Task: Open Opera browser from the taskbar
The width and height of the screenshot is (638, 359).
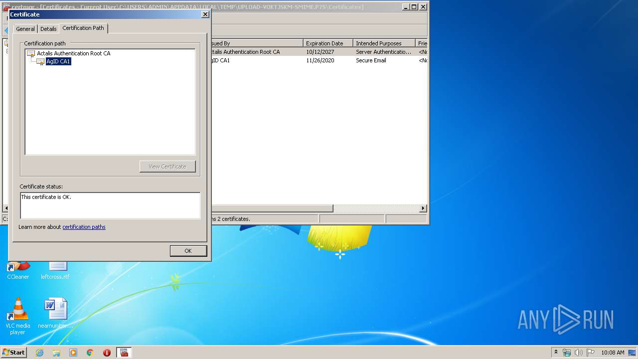Action: 107,353
